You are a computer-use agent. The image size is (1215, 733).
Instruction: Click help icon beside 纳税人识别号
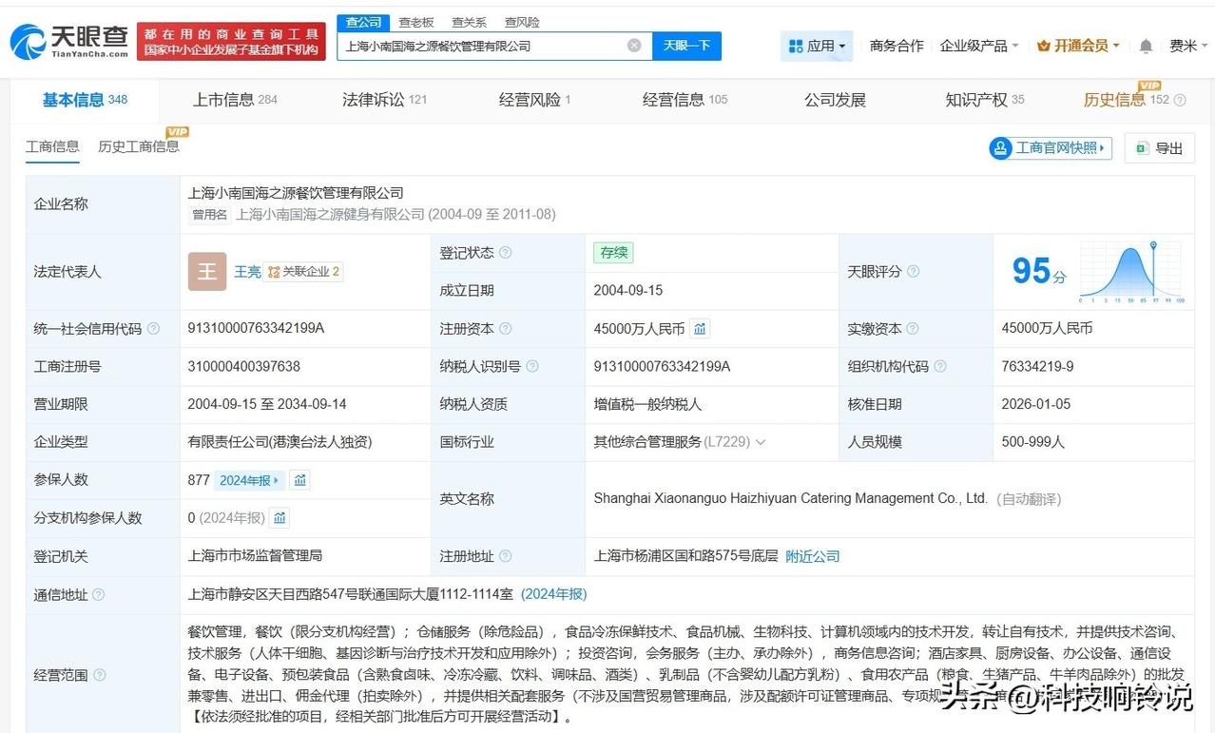[x=532, y=366]
